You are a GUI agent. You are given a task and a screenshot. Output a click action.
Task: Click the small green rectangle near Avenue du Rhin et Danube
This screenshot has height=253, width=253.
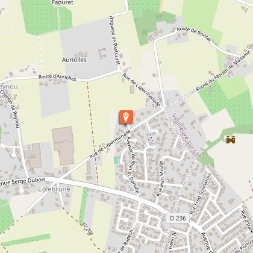coord(116,160)
